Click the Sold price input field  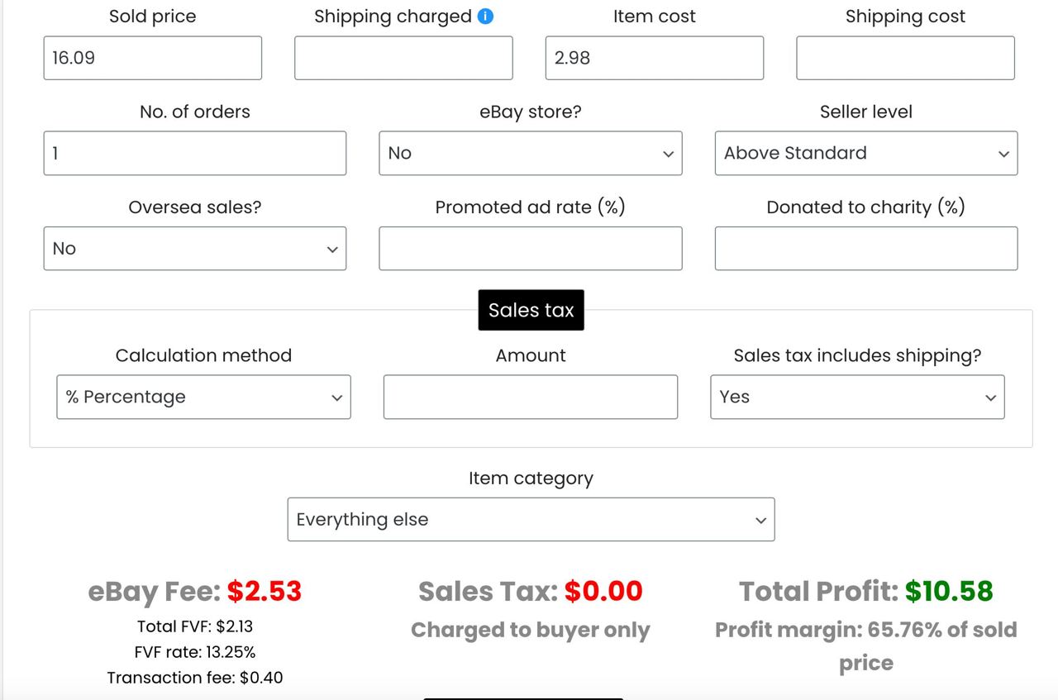point(153,58)
